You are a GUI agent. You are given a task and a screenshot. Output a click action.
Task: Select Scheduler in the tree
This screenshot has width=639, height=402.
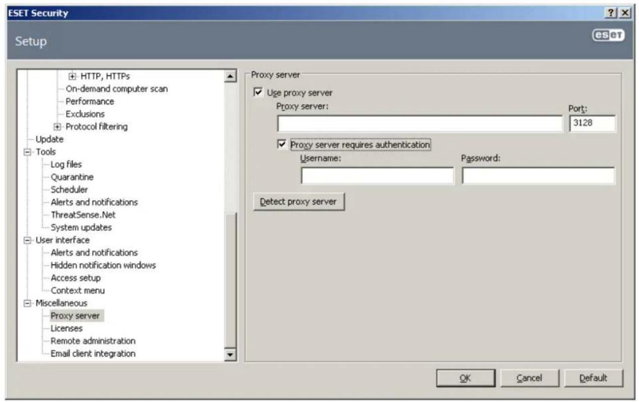click(x=69, y=189)
